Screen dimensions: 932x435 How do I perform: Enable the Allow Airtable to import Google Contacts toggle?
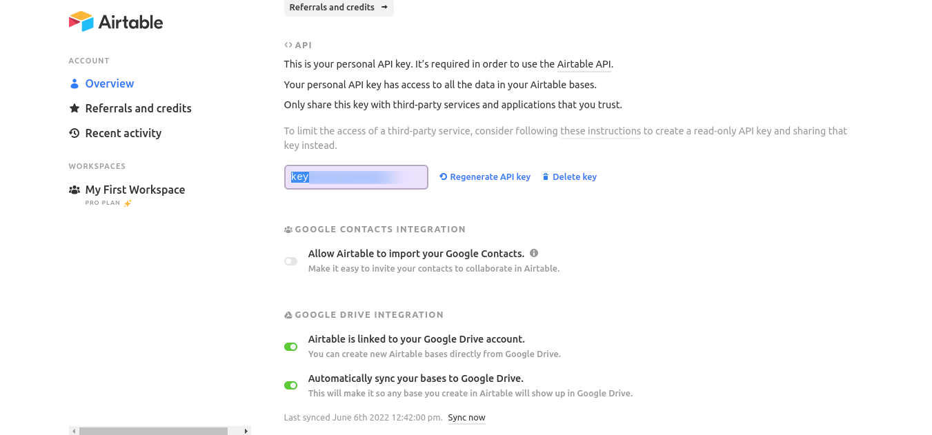pos(290,261)
